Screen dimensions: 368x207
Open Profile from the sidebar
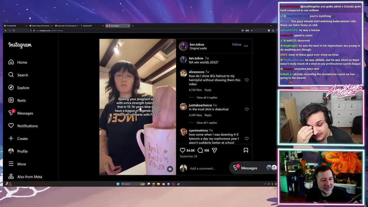click(x=18, y=151)
